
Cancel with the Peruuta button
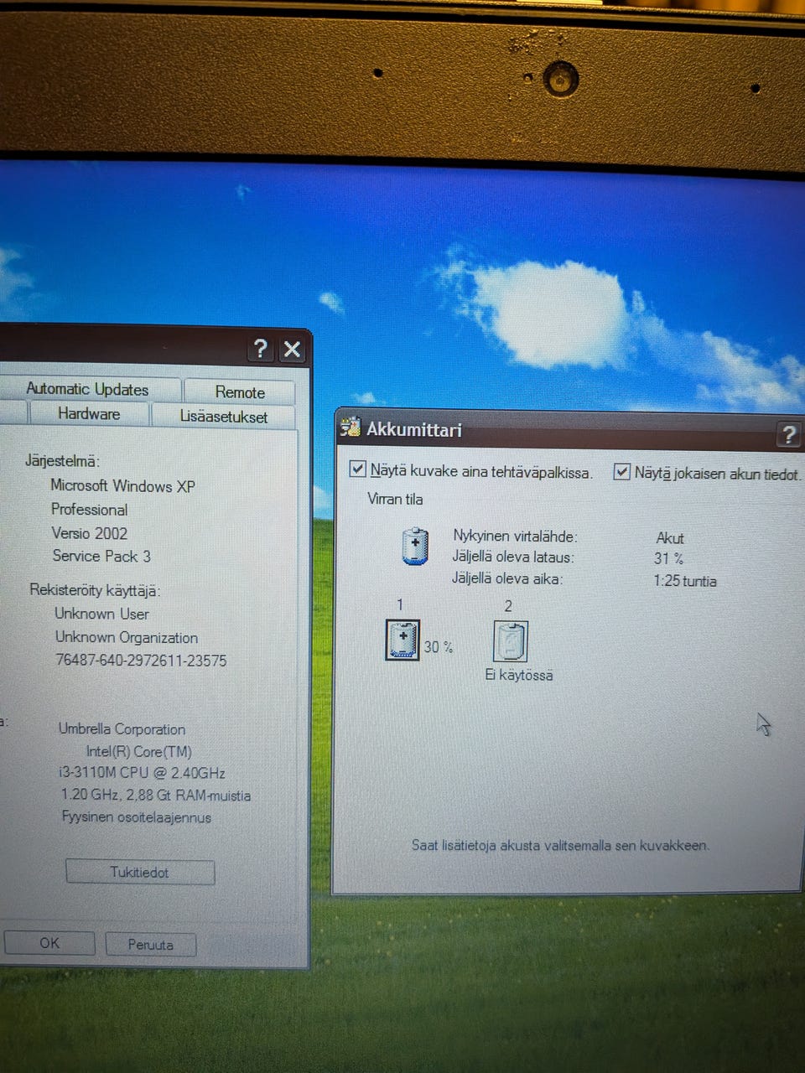(151, 944)
